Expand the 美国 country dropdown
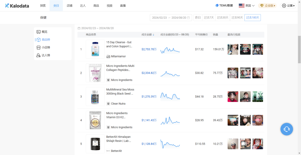 click(250, 6)
